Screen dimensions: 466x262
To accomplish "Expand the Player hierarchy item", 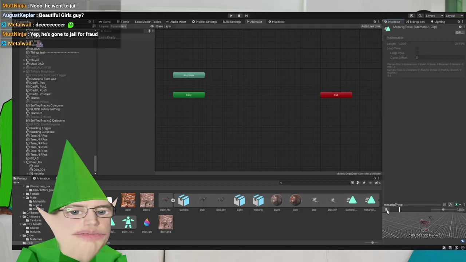I will click(24, 60).
